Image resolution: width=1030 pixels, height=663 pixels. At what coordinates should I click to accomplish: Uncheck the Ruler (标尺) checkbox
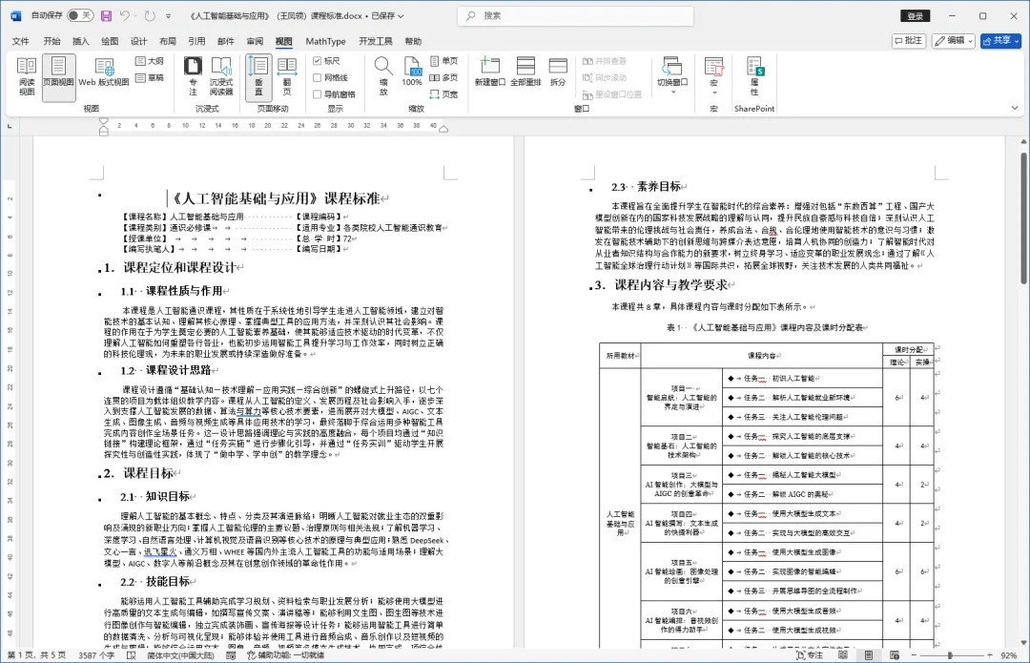pos(318,61)
